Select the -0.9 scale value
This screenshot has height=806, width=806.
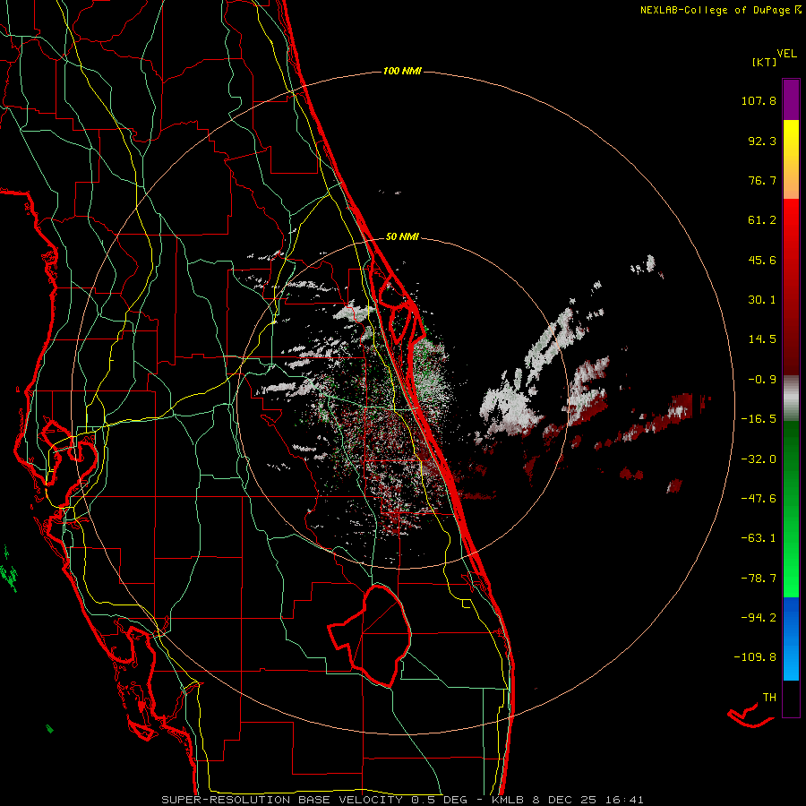[x=762, y=380]
